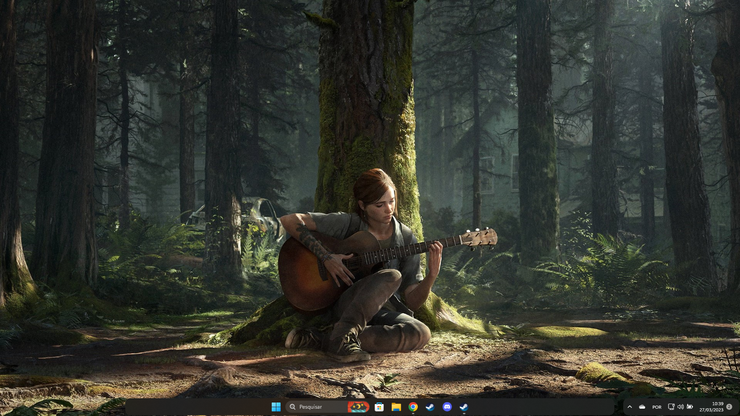
Task: Open the night-sky search highlight illustration
Action: [x=358, y=407]
